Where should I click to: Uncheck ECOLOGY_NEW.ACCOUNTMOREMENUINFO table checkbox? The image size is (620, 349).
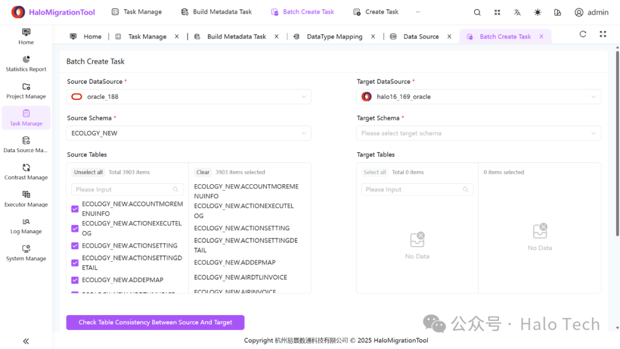75,209
